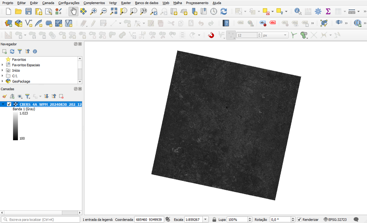This screenshot has width=367, height=223.
Task: Click the Banda 1 grayscale color ramp
Action: pos(15,126)
